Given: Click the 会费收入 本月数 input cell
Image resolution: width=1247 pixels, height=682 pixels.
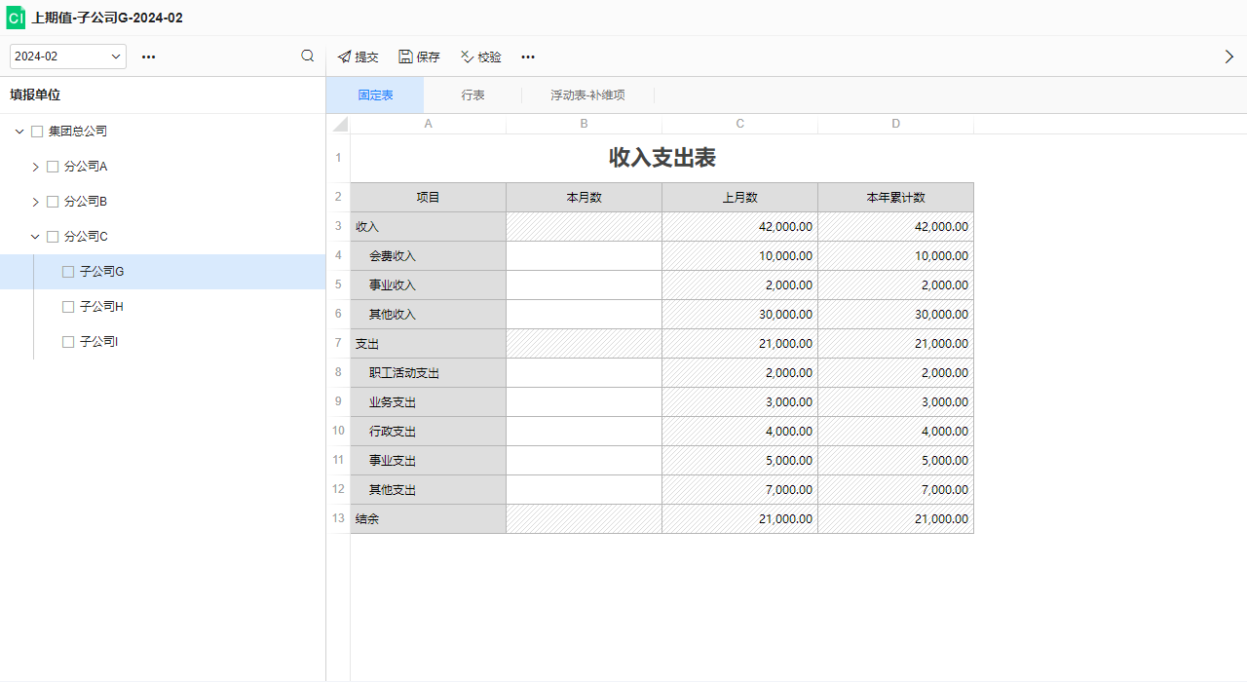Looking at the screenshot, I should pyautogui.click(x=584, y=256).
